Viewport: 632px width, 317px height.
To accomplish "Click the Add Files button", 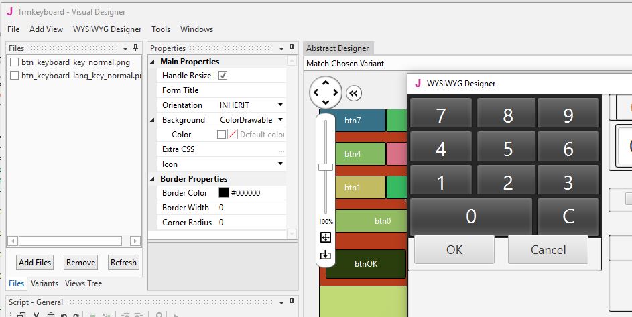I will pos(35,263).
